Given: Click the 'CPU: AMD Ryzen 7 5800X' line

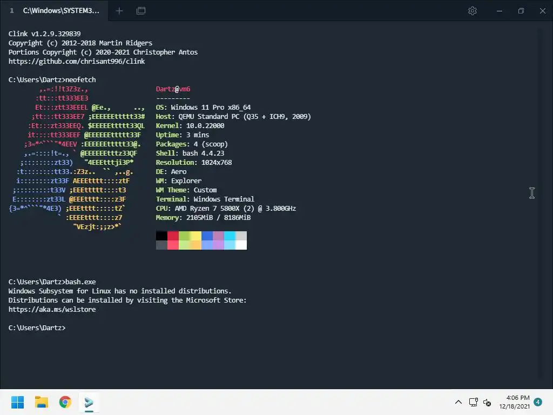Looking at the screenshot, I should tap(226, 208).
